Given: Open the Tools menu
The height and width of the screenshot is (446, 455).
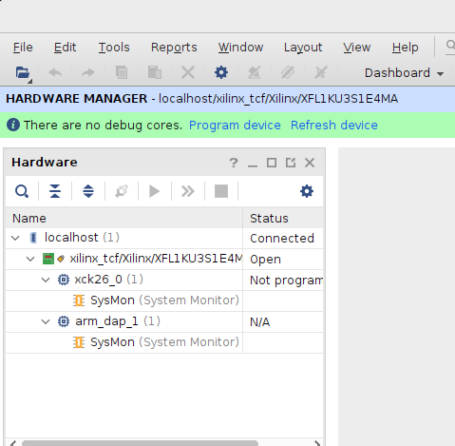Looking at the screenshot, I should coord(114,48).
